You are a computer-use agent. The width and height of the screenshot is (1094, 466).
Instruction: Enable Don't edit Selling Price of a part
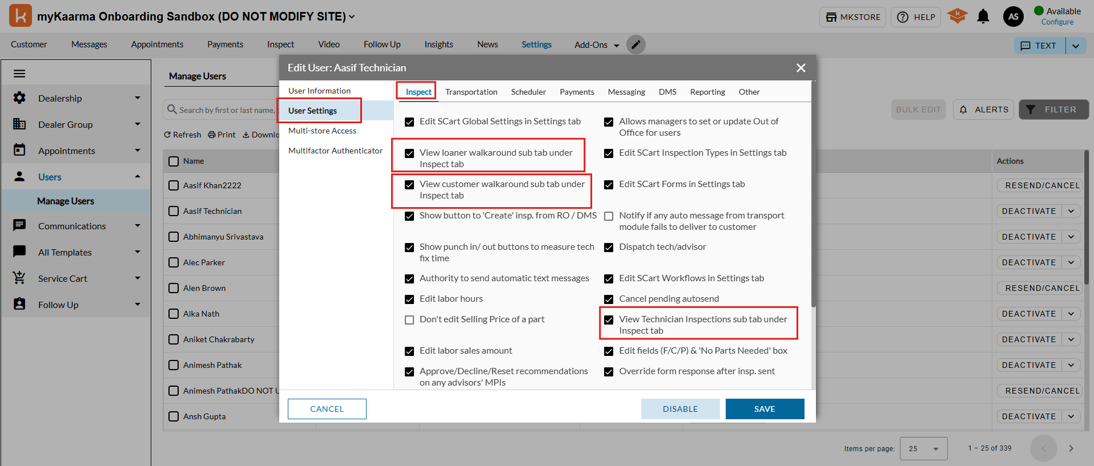[409, 319]
